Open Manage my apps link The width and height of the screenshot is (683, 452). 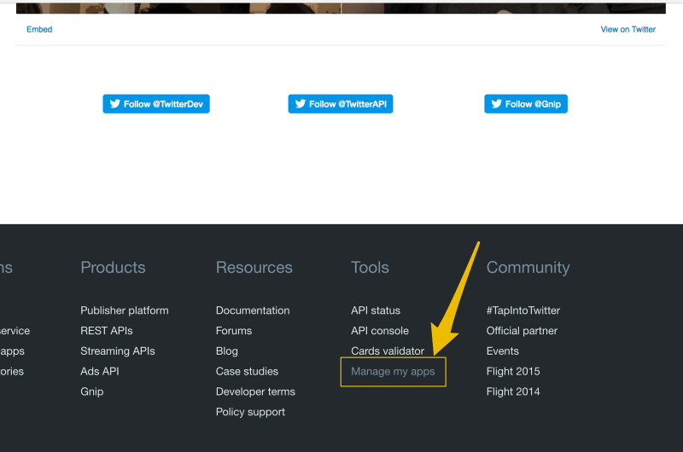click(393, 372)
